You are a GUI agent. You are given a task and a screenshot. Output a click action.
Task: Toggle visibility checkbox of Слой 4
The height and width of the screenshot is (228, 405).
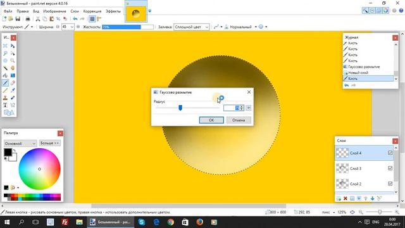pos(390,153)
